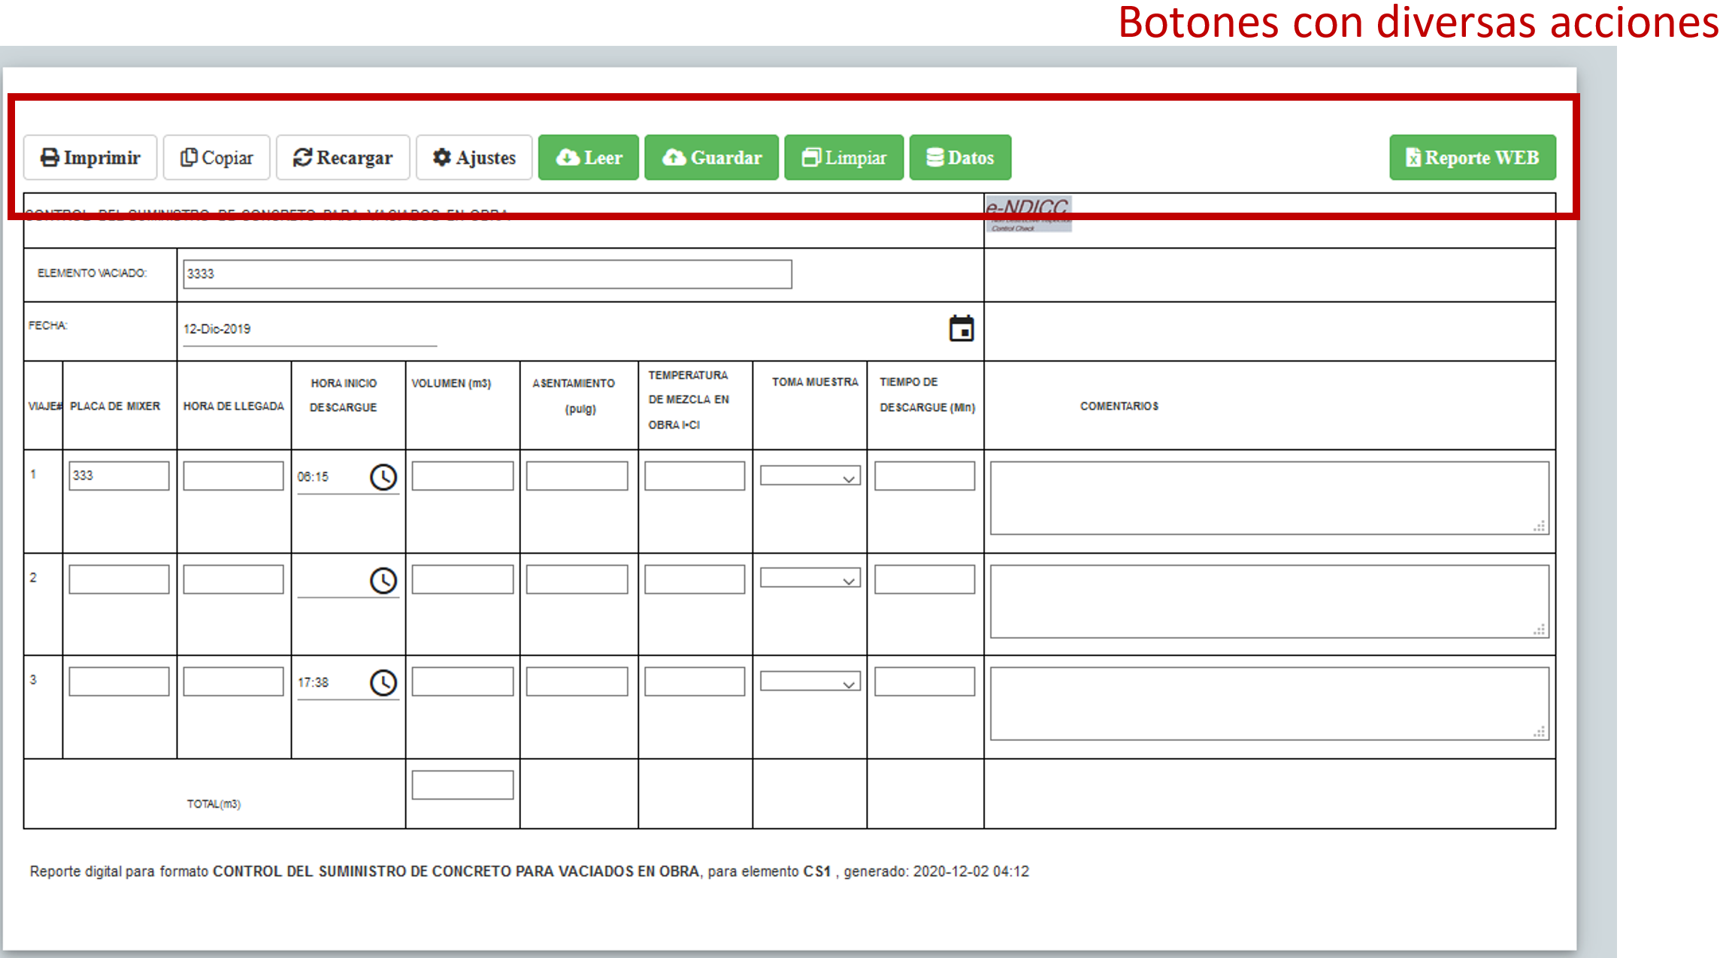Click the Total (m3) volume field
The width and height of the screenshot is (1726, 958).
(x=462, y=785)
